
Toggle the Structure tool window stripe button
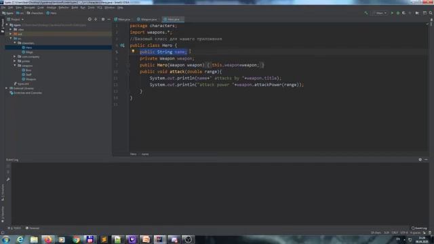click(x=3, y=192)
